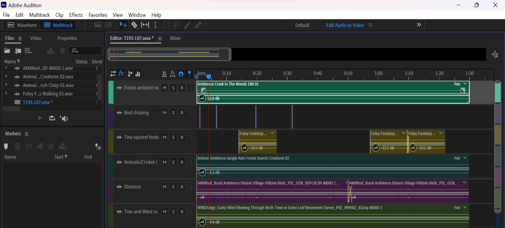Arm record on Forest ambient track
The image size is (505, 228).
[182, 88]
